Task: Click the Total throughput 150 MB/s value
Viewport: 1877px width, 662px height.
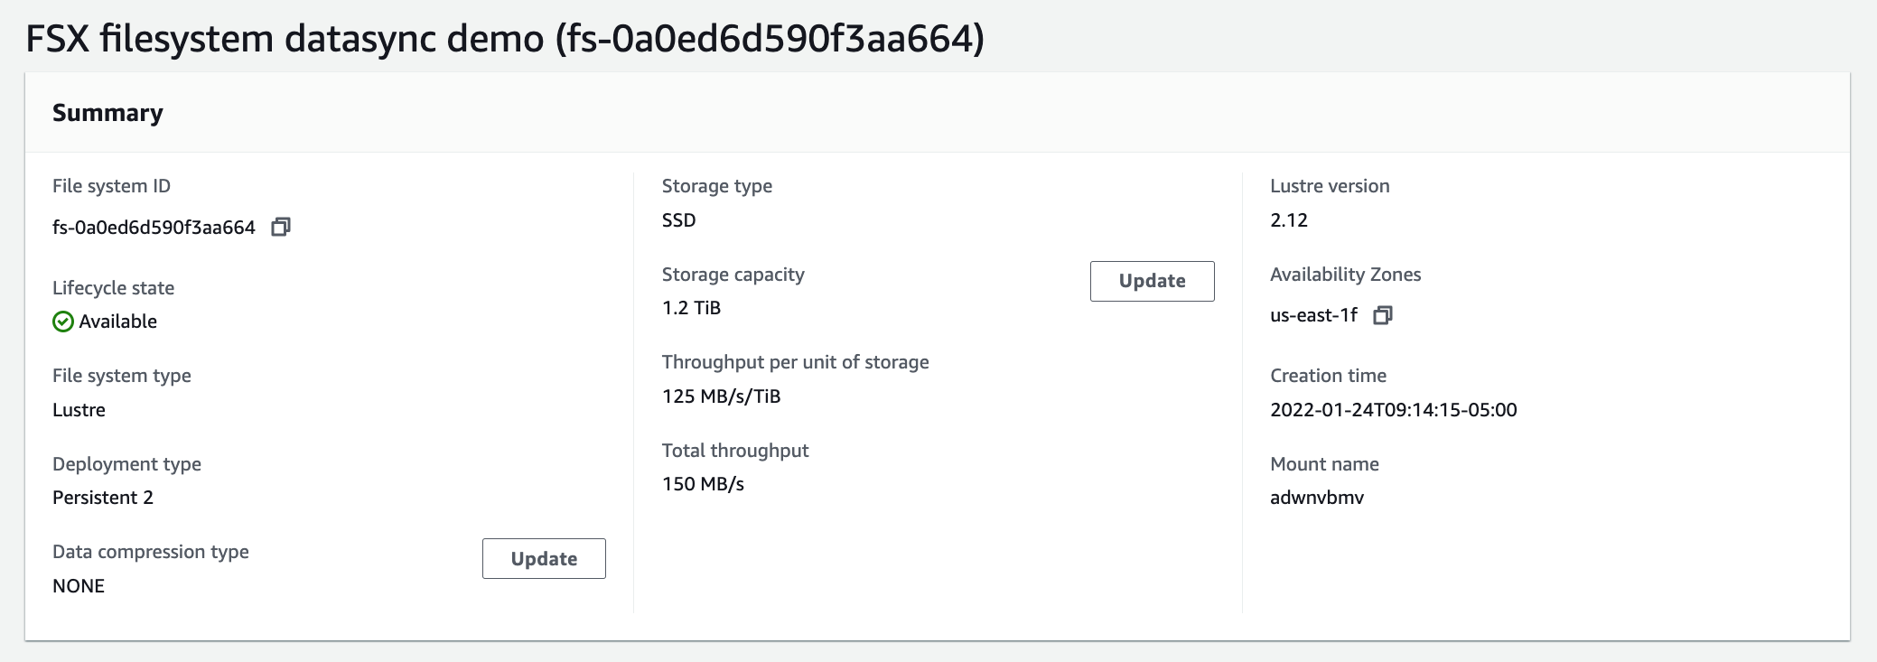Action: click(703, 484)
